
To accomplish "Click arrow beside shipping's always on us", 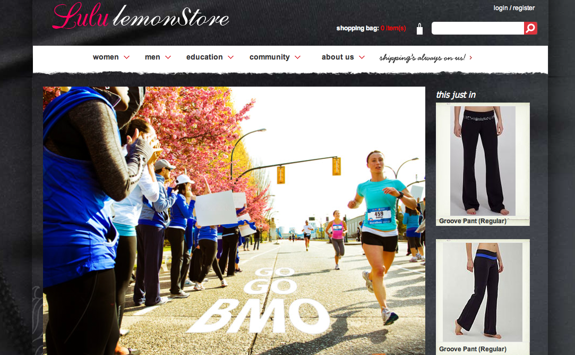I will tap(471, 57).
